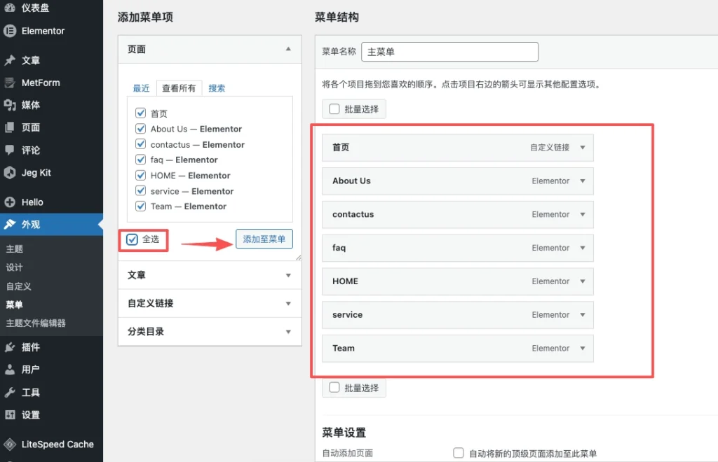The height and width of the screenshot is (462, 718).
Task: Click the pushpin icon for 文章
Action: point(10,60)
